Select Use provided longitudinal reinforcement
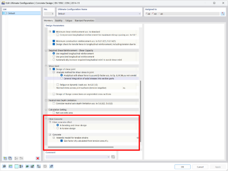228x171 pixels. coord(54,57)
